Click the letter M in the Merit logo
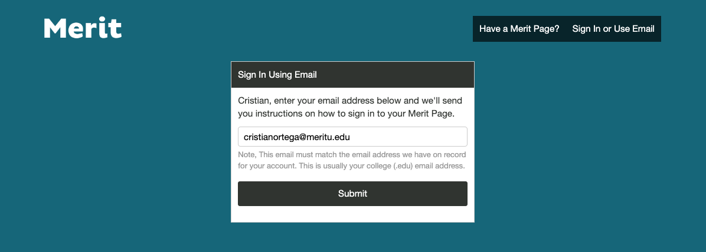This screenshot has width=706, height=252. tap(55, 28)
